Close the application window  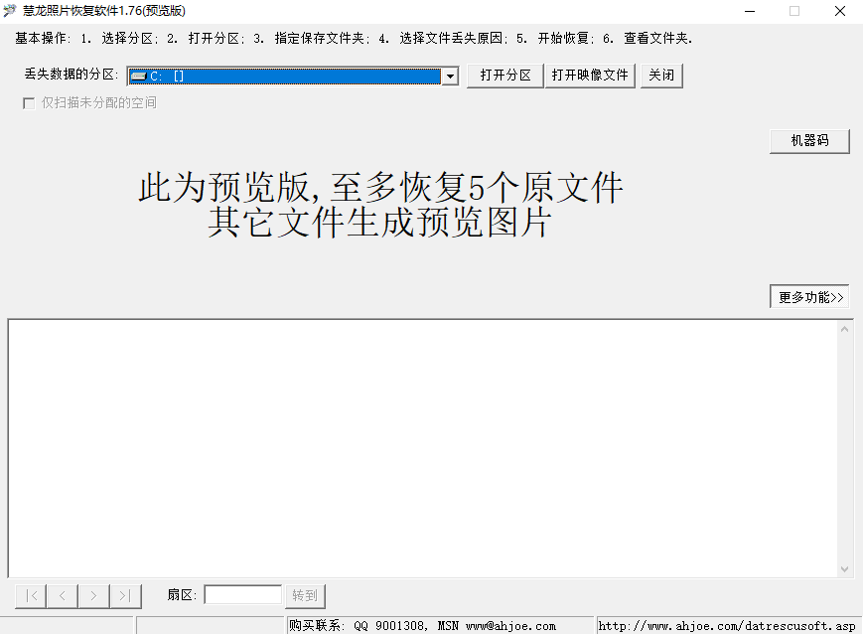click(840, 11)
